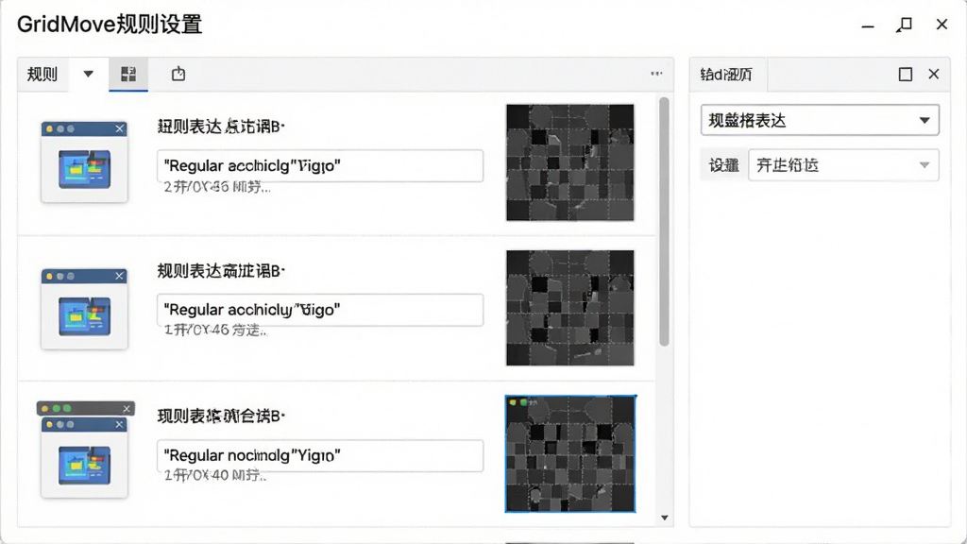Viewport: 967px width, 544px height.
Task: Click the "Regular acchicly" input in second rule
Action: point(320,310)
